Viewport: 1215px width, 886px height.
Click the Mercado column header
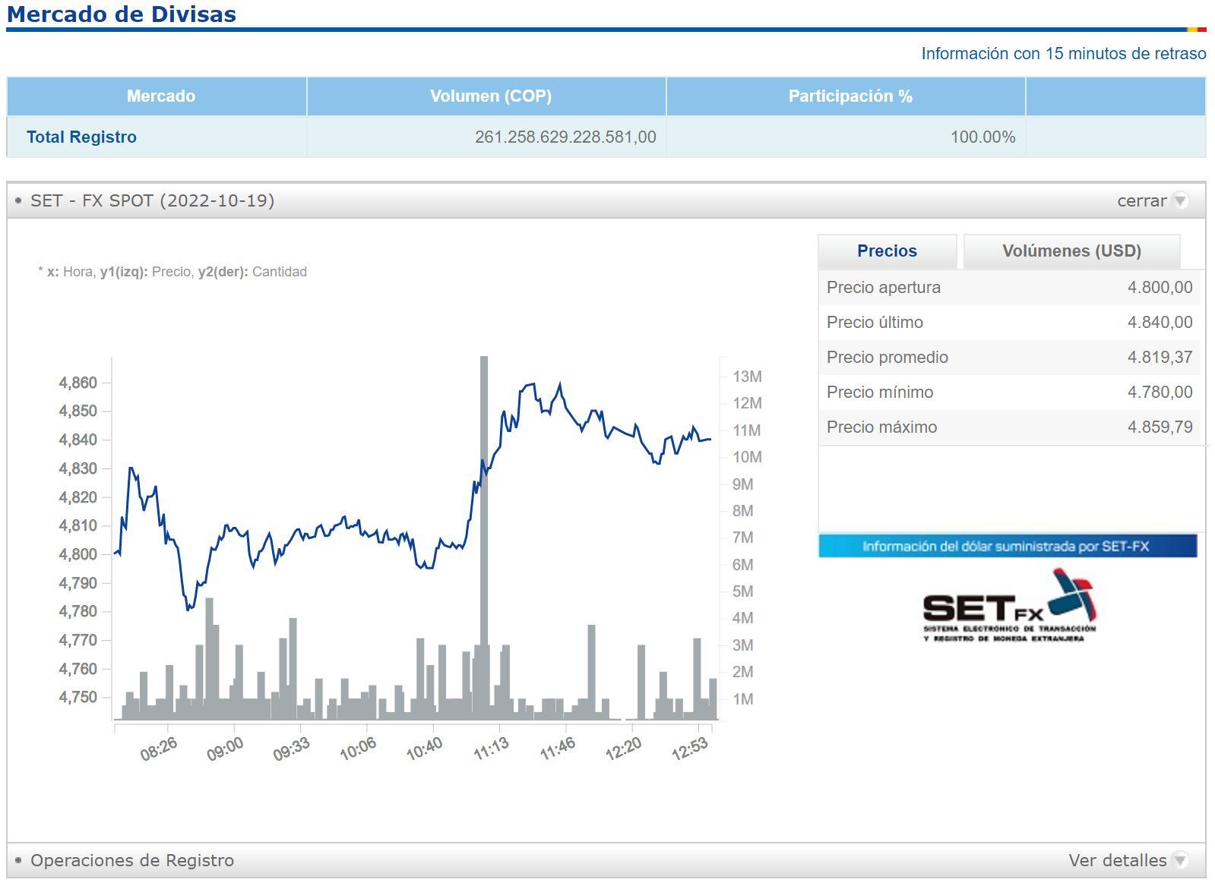pyautogui.click(x=160, y=96)
